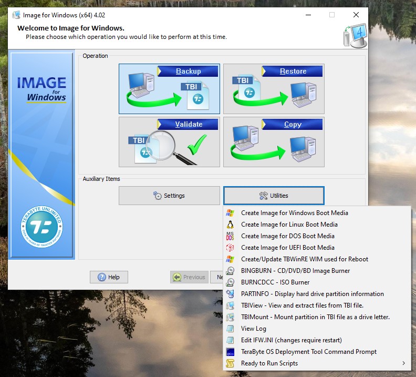Open the Settings button
Screen dimensions: 416x377
coord(169,196)
